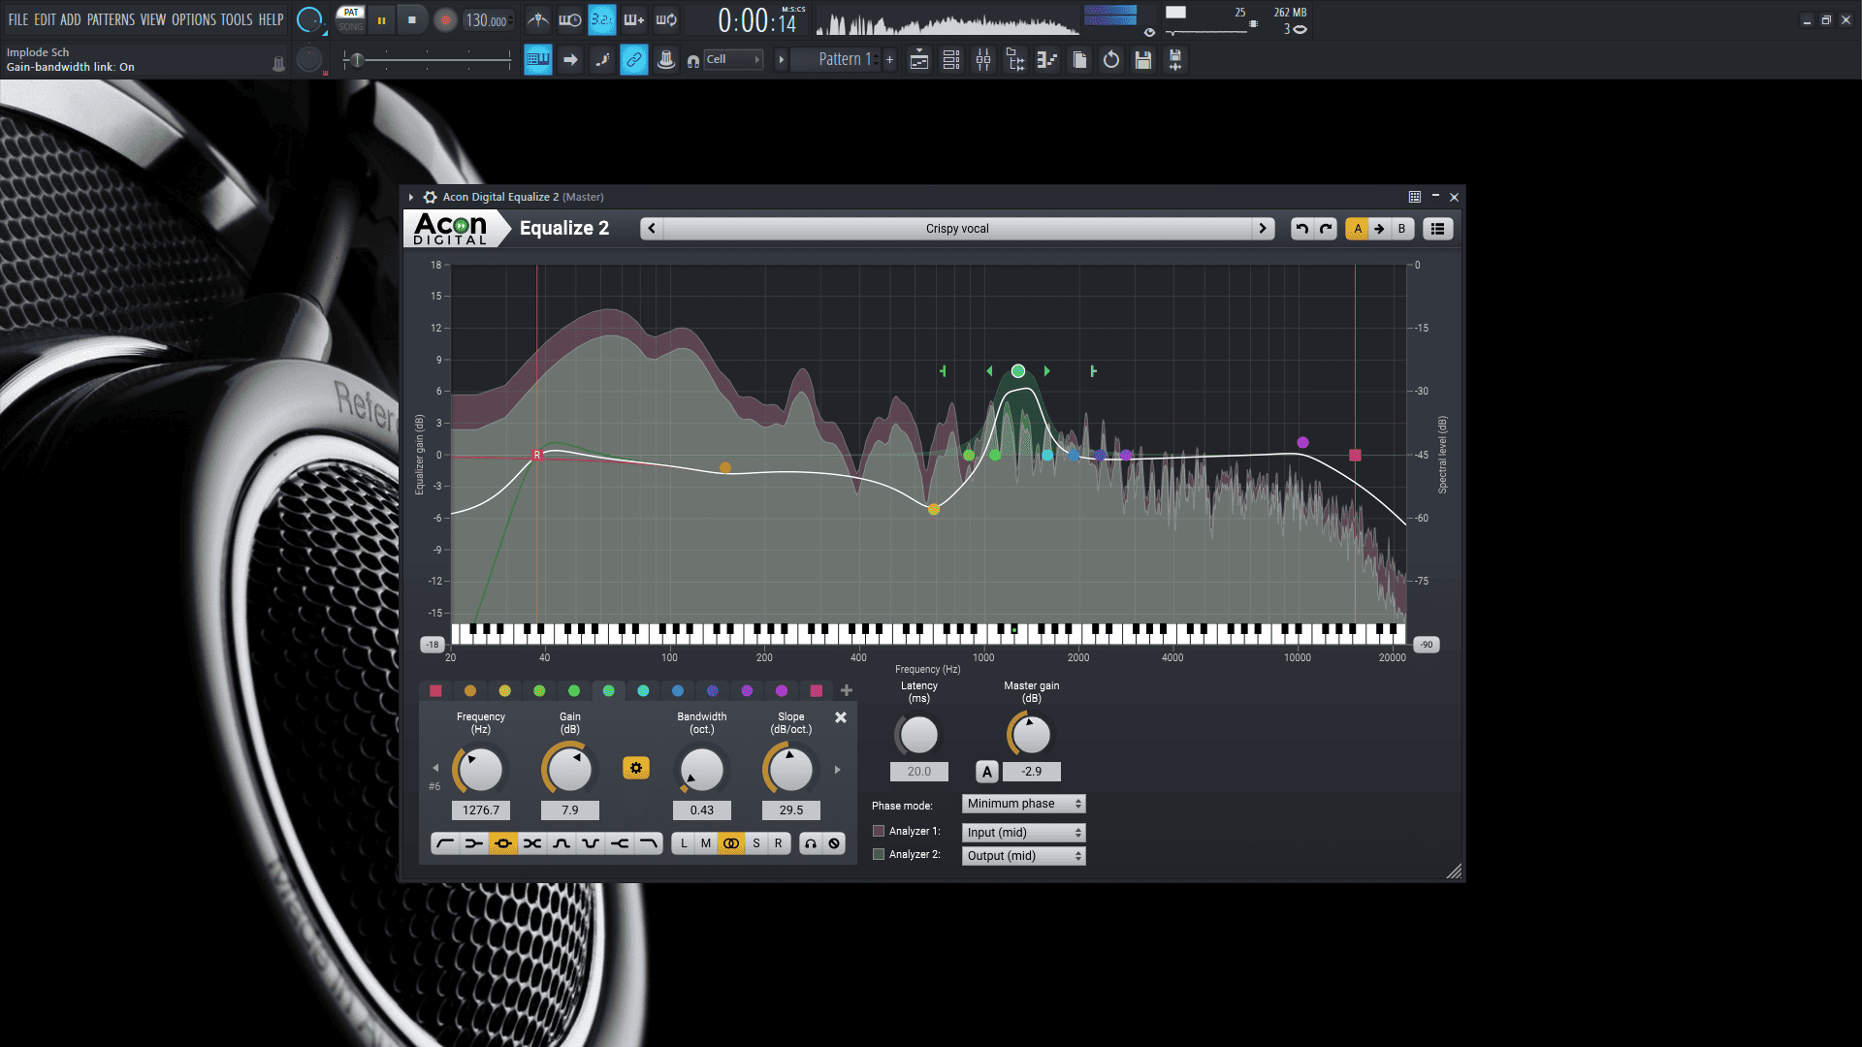Toggle typing keyboard to piano icon
1862x1047 pixels.
coord(538,60)
